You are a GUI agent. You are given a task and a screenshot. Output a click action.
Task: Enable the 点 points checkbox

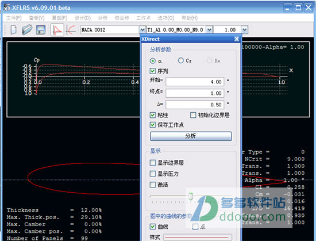195,227
